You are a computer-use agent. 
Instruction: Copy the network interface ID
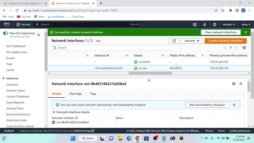click(53, 122)
